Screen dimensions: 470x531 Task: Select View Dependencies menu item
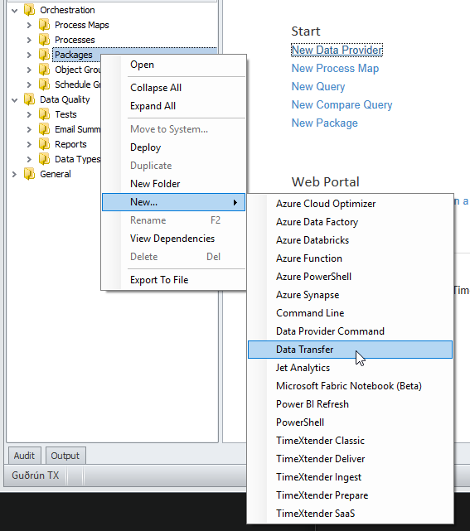(173, 239)
